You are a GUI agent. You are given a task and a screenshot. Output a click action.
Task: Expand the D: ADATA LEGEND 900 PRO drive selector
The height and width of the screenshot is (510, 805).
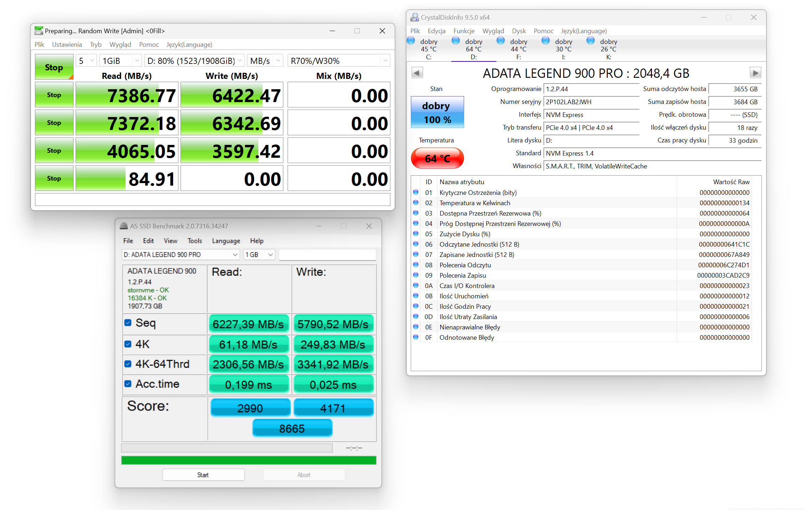pos(181,255)
